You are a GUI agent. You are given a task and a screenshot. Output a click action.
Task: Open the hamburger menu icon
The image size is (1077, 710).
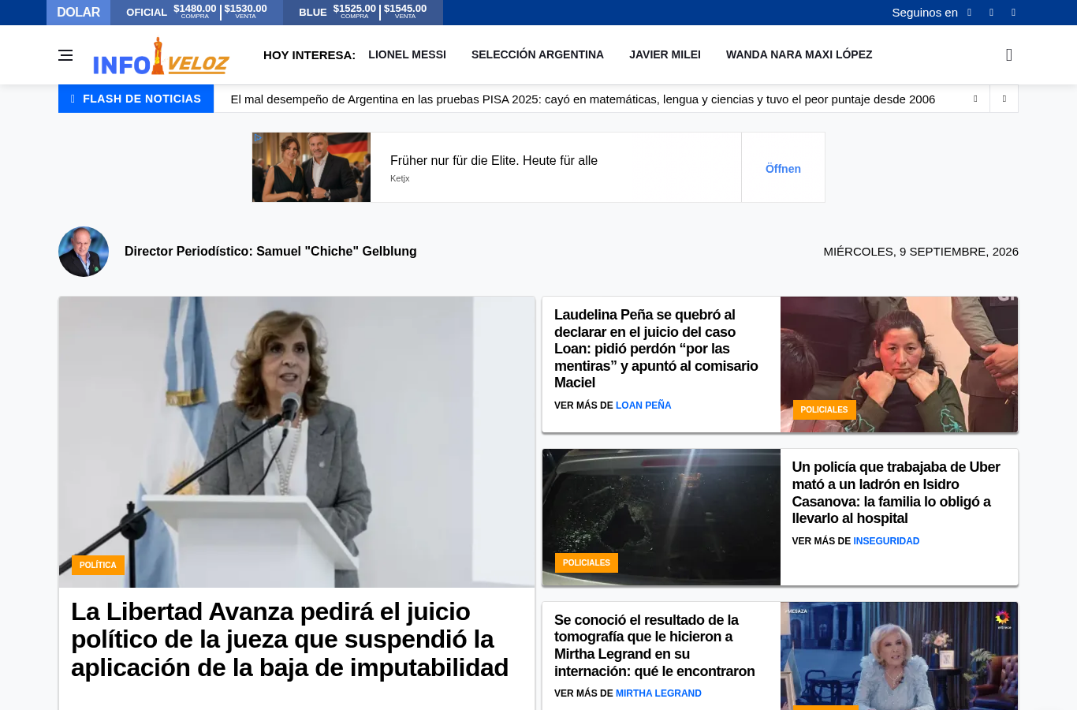click(x=65, y=55)
